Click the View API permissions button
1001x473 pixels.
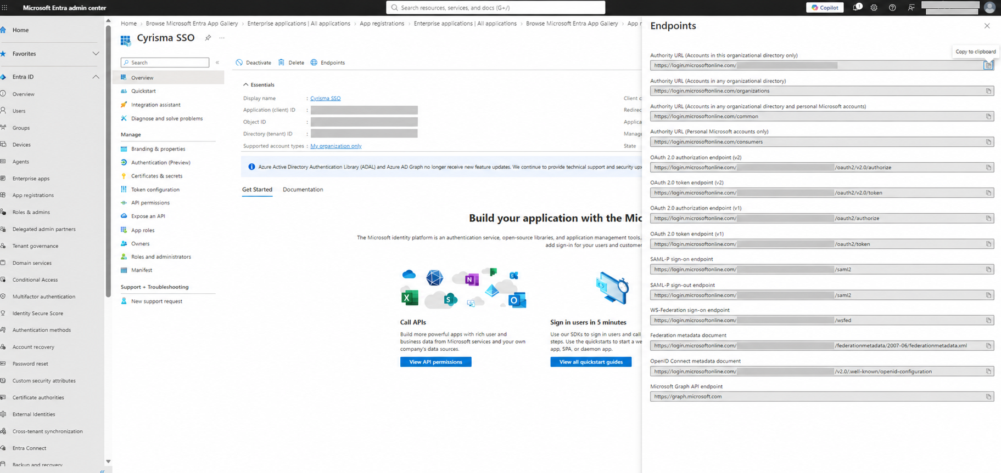click(x=435, y=362)
